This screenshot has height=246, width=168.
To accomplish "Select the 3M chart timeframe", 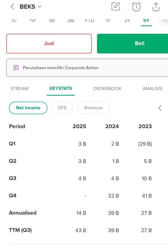I will click(71, 20).
